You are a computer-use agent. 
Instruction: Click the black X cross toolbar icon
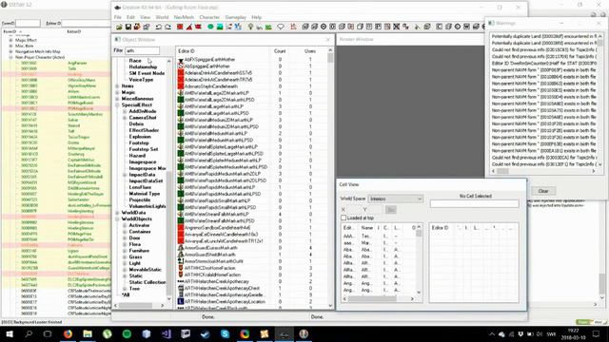tap(396, 27)
